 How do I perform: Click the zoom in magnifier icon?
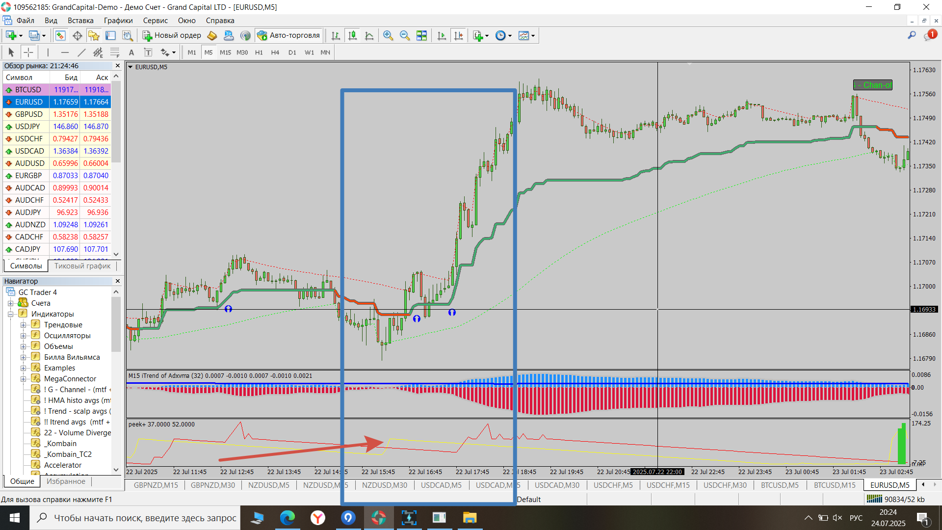coord(388,35)
